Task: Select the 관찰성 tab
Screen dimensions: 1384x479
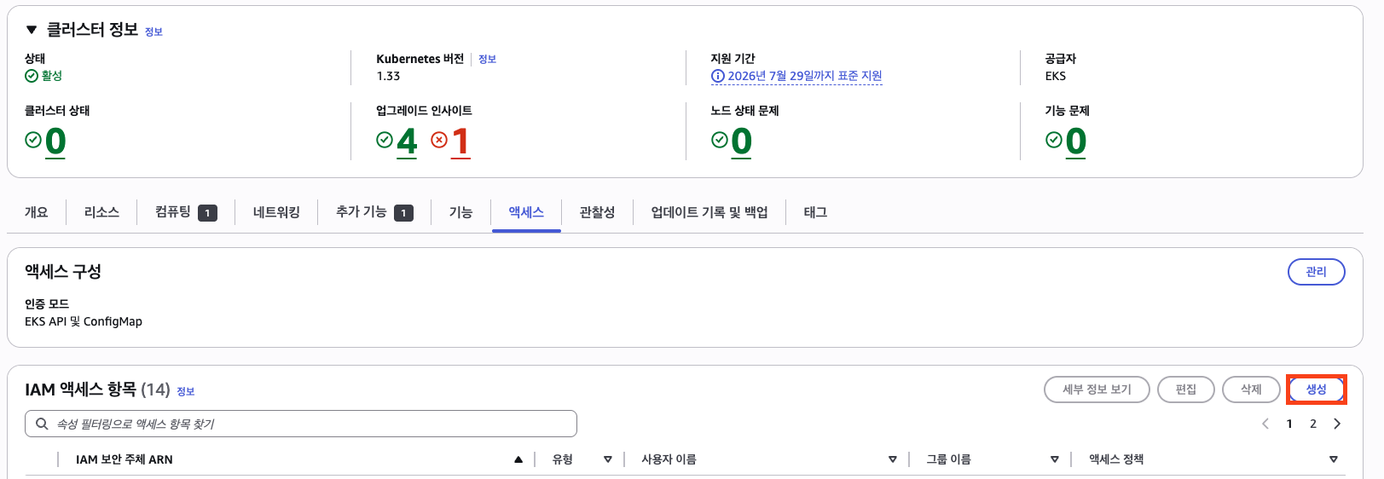Action: point(597,212)
